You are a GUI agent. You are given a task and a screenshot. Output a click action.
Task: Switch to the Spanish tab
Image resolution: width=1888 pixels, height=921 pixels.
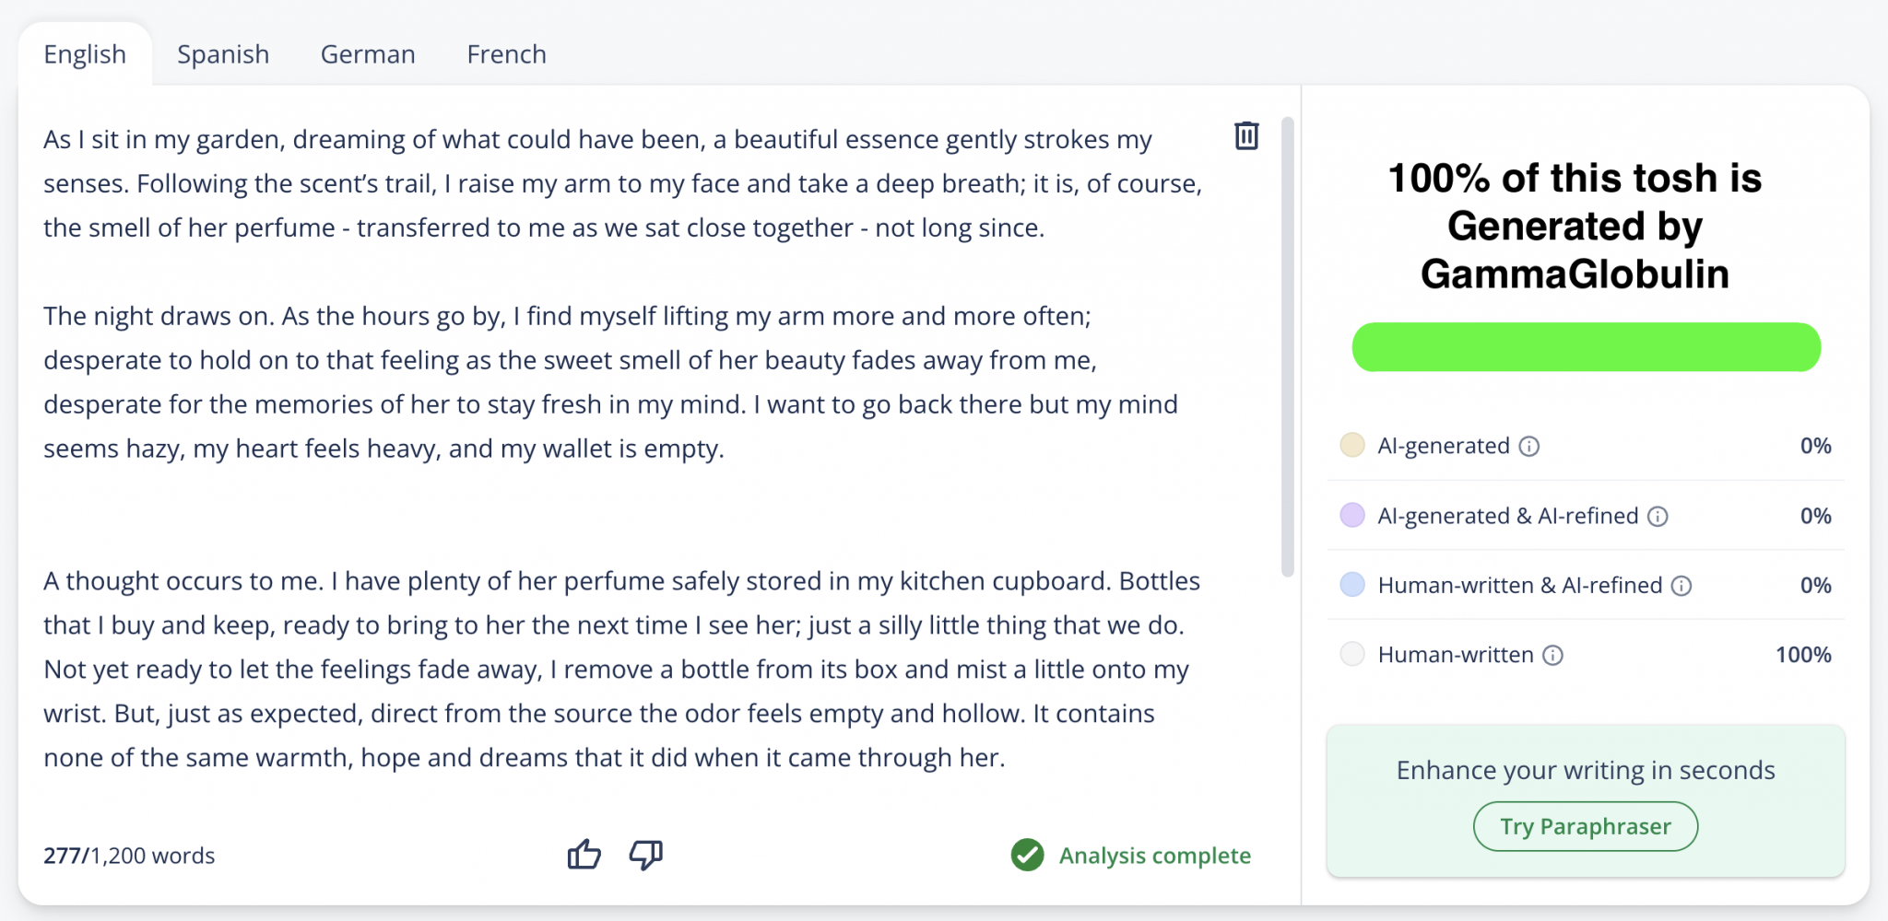(223, 54)
